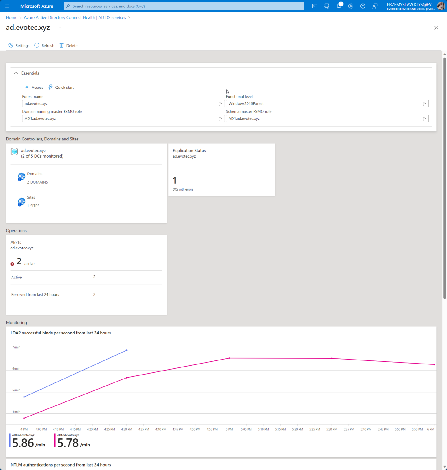Image resolution: width=447 pixels, height=470 pixels.
Task: Open the Azure portal settings gear
Action: tap(351, 6)
